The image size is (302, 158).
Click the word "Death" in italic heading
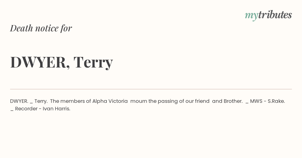click(22, 28)
